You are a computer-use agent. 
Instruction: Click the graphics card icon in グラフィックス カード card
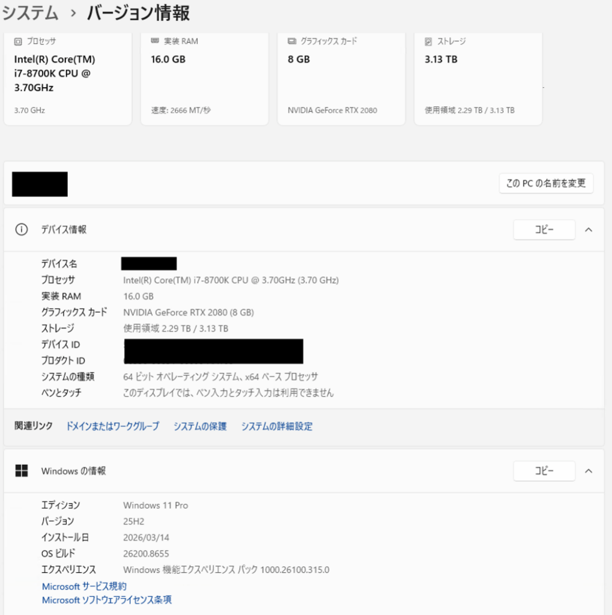(292, 41)
